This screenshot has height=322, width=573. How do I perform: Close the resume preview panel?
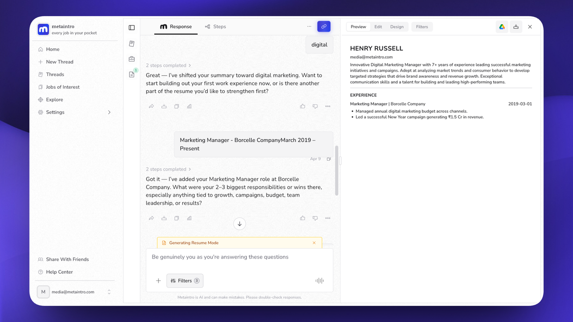click(530, 27)
